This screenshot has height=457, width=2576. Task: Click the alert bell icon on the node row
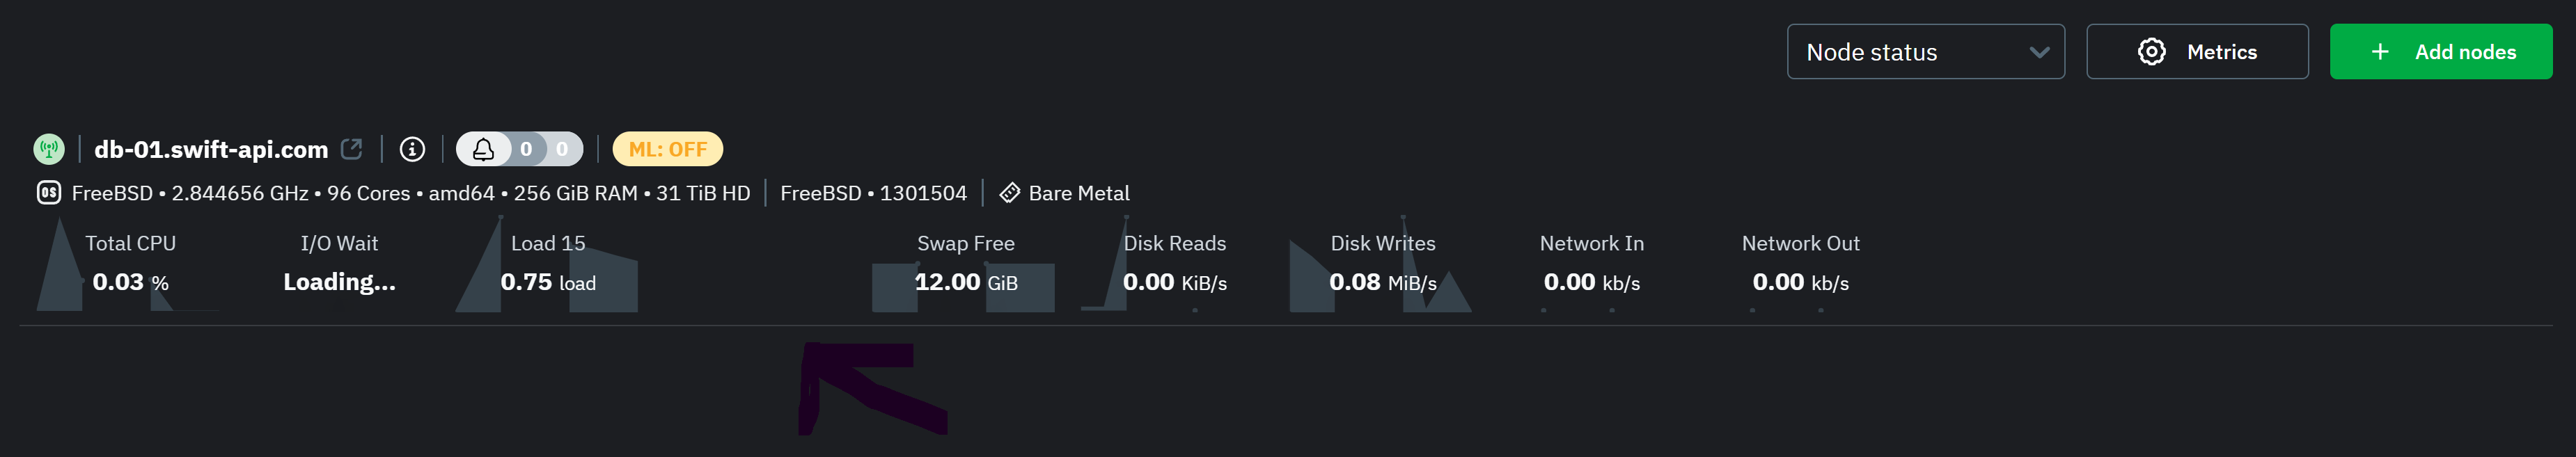coord(484,149)
